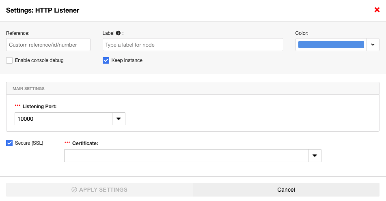
Task: Enable console debug checkbox
Action: pos(9,60)
